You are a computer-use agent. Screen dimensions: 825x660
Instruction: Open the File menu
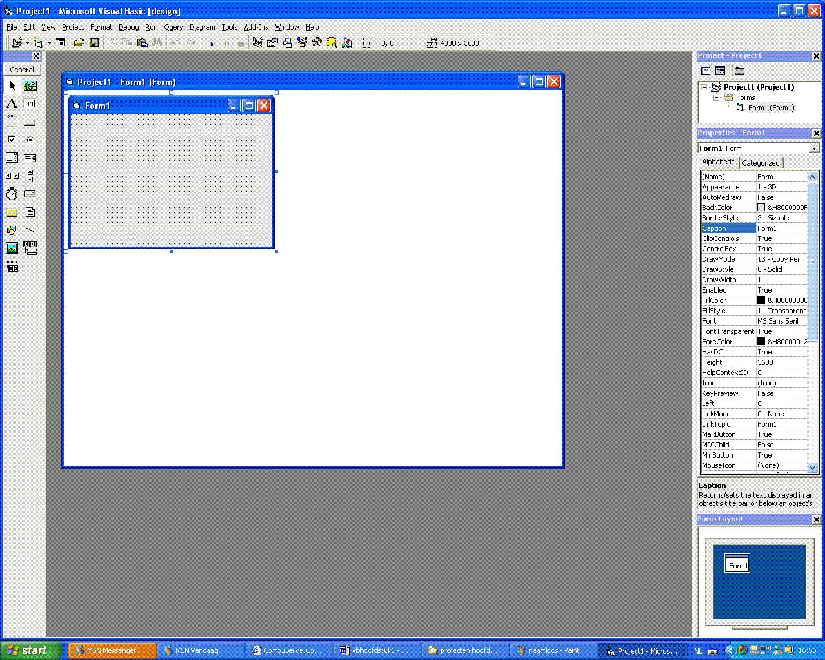[x=12, y=27]
